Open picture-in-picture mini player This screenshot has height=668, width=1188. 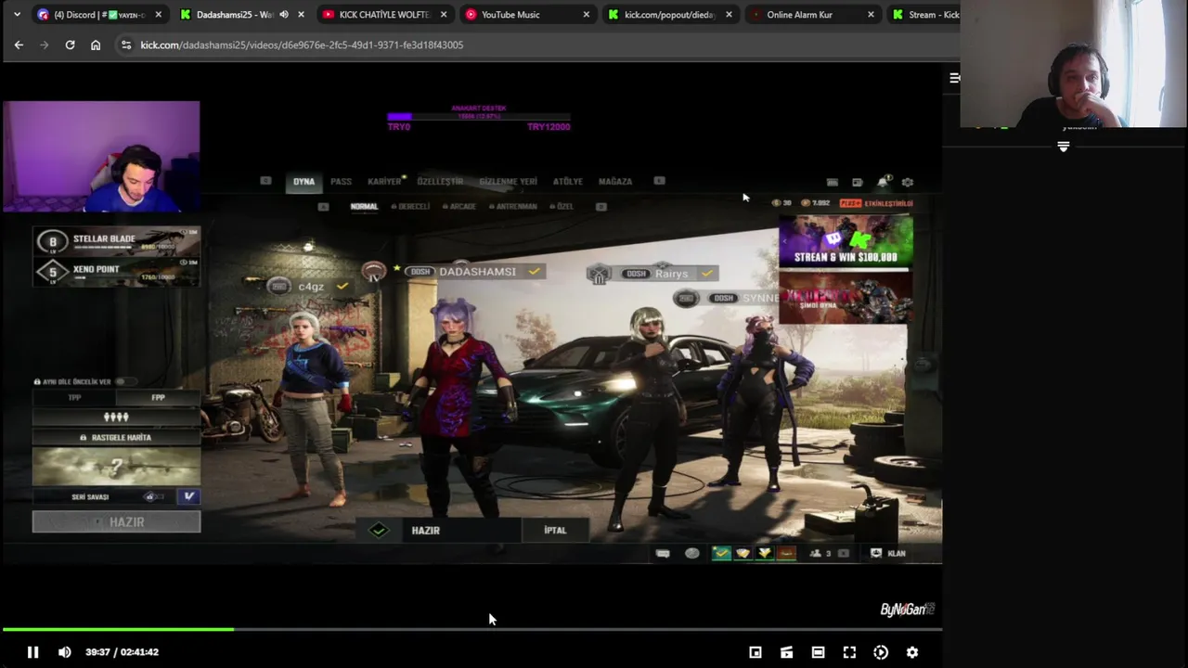[x=755, y=652]
